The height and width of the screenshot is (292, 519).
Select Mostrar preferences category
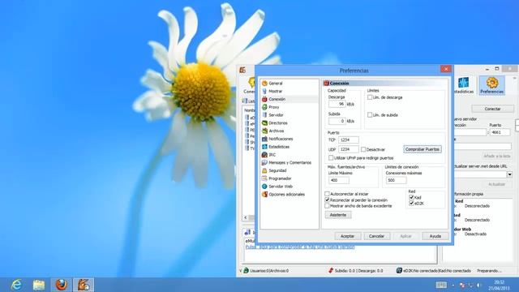(276, 92)
